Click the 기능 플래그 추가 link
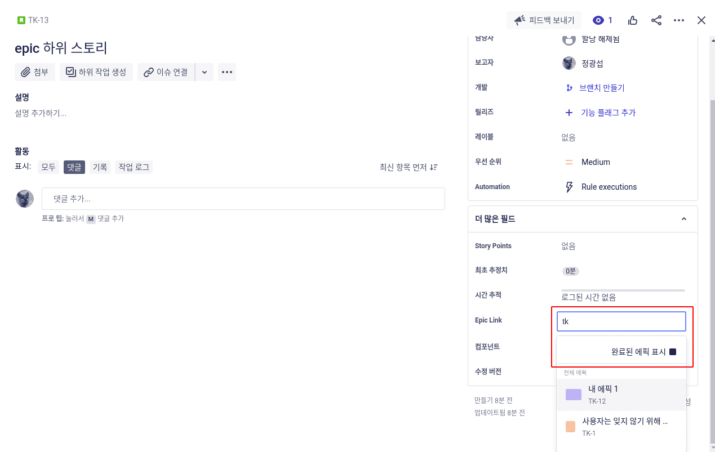 click(x=609, y=113)
